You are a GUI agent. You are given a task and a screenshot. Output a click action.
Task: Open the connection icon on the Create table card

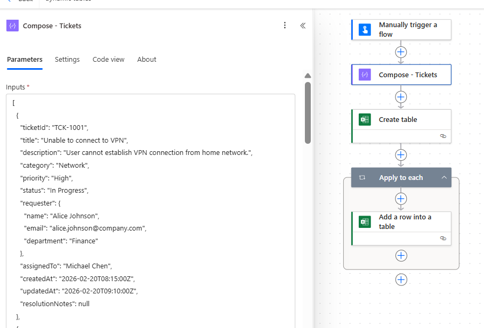(443, 136)
